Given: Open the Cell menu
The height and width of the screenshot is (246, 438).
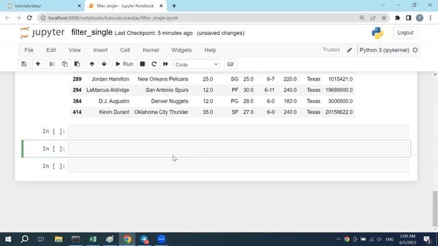Looking at the screenshot, I should click(125, 50).
